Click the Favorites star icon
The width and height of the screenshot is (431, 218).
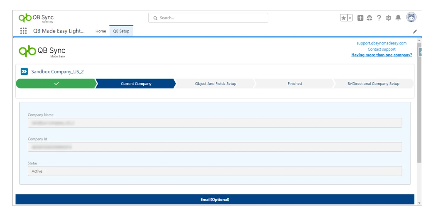343,18
